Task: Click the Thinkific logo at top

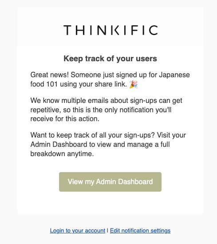Action: 110,30
